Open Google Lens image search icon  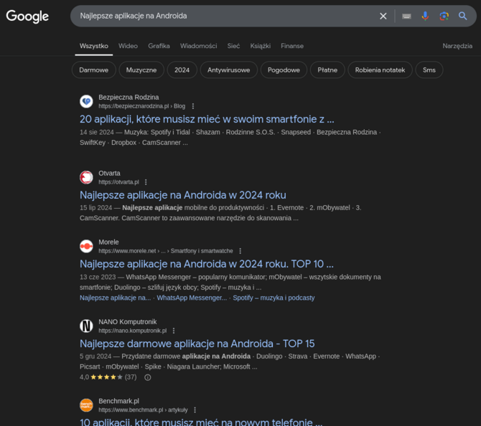coord(444,16)
